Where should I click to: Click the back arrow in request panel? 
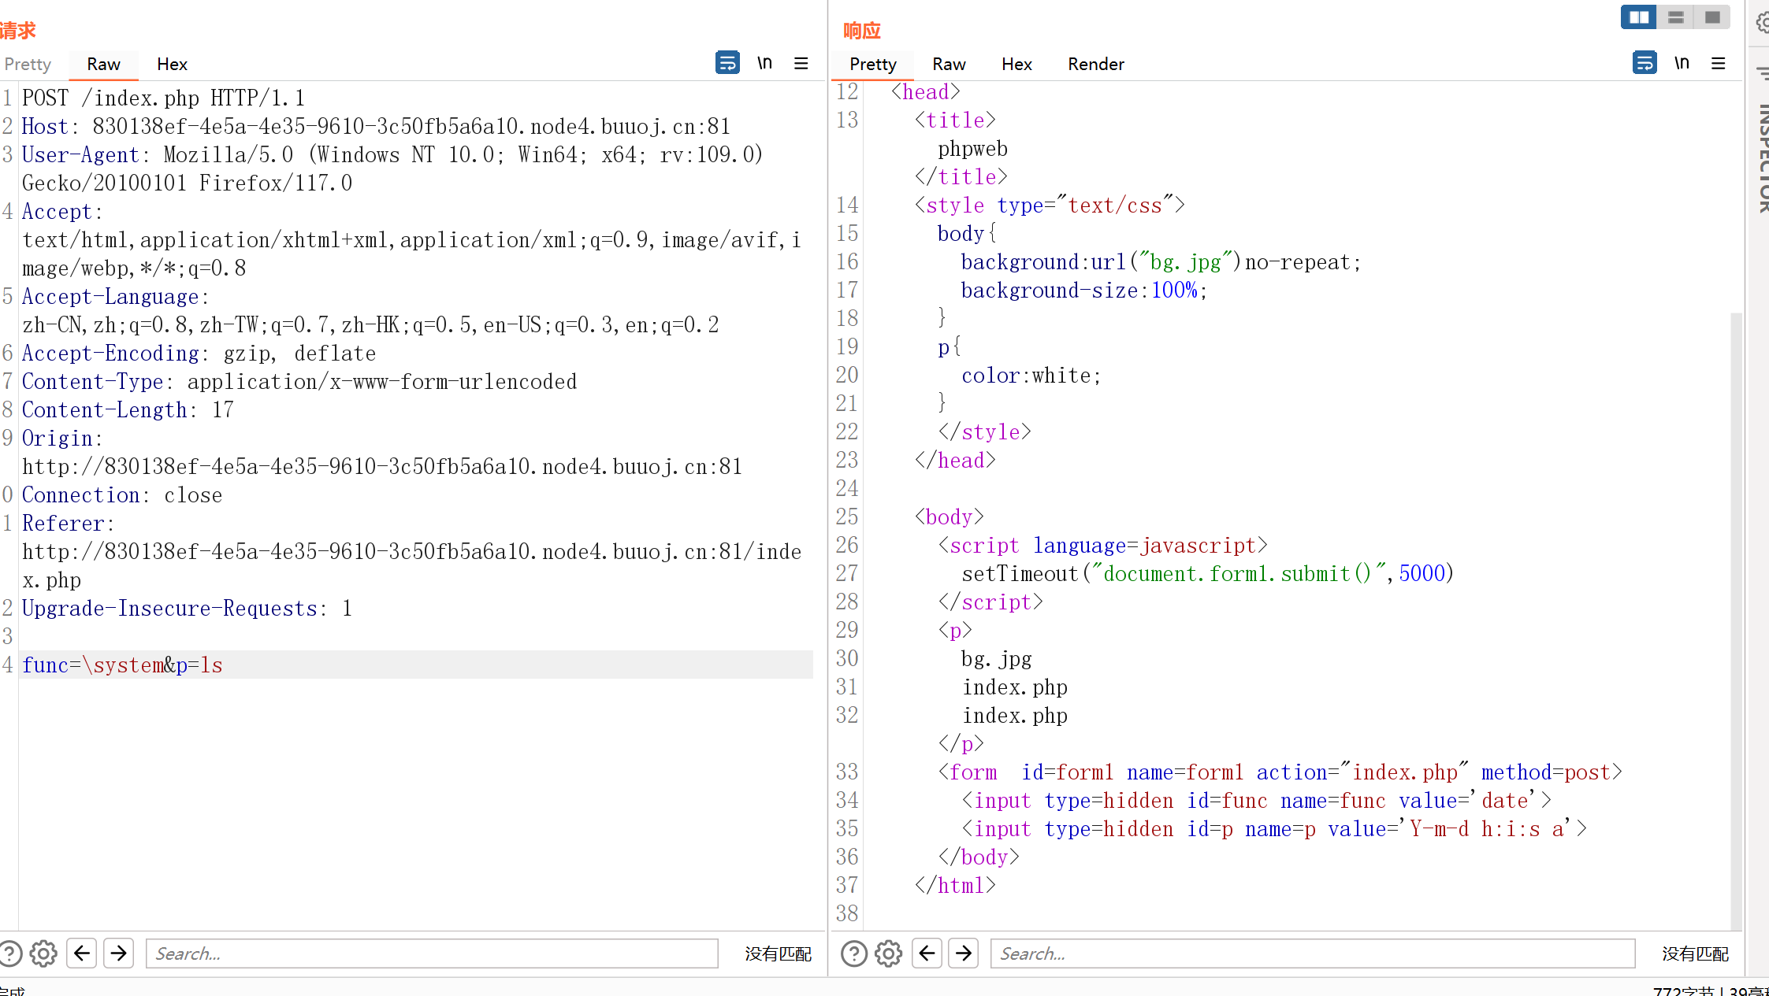pyautogui.click(x=81, y=952)
